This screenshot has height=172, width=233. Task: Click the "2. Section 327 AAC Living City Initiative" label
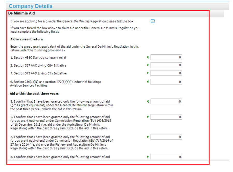click(x=38, y=66)
